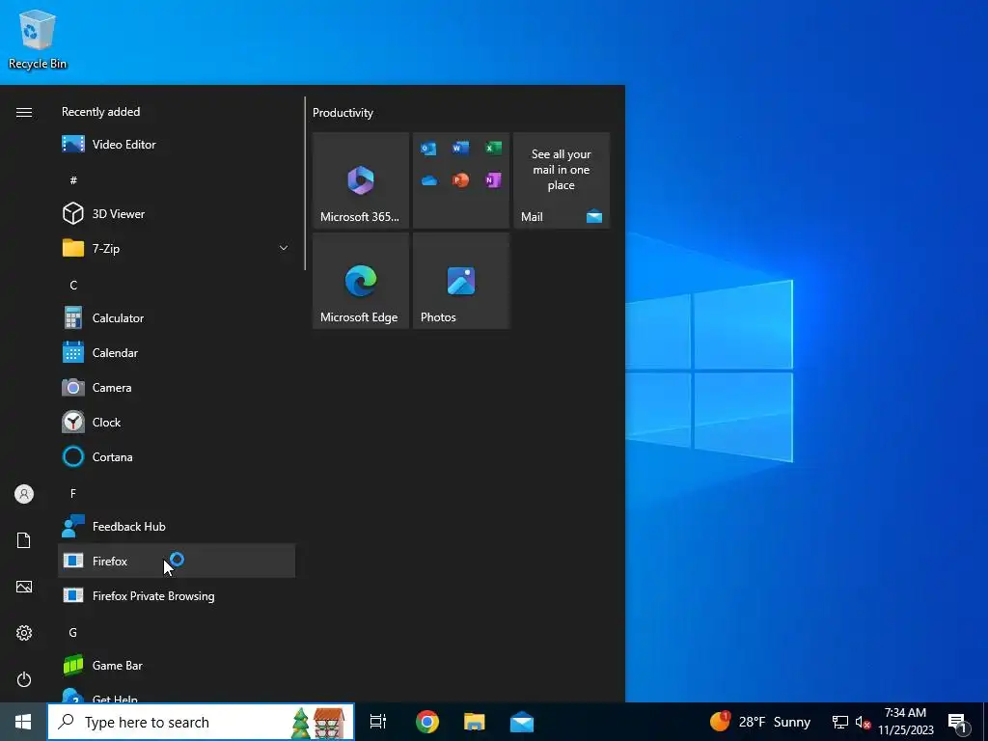The width and height of the screenshot is (988, 741).
Task: Click the 'G' letter group header
Action: (x=73, y=633)
